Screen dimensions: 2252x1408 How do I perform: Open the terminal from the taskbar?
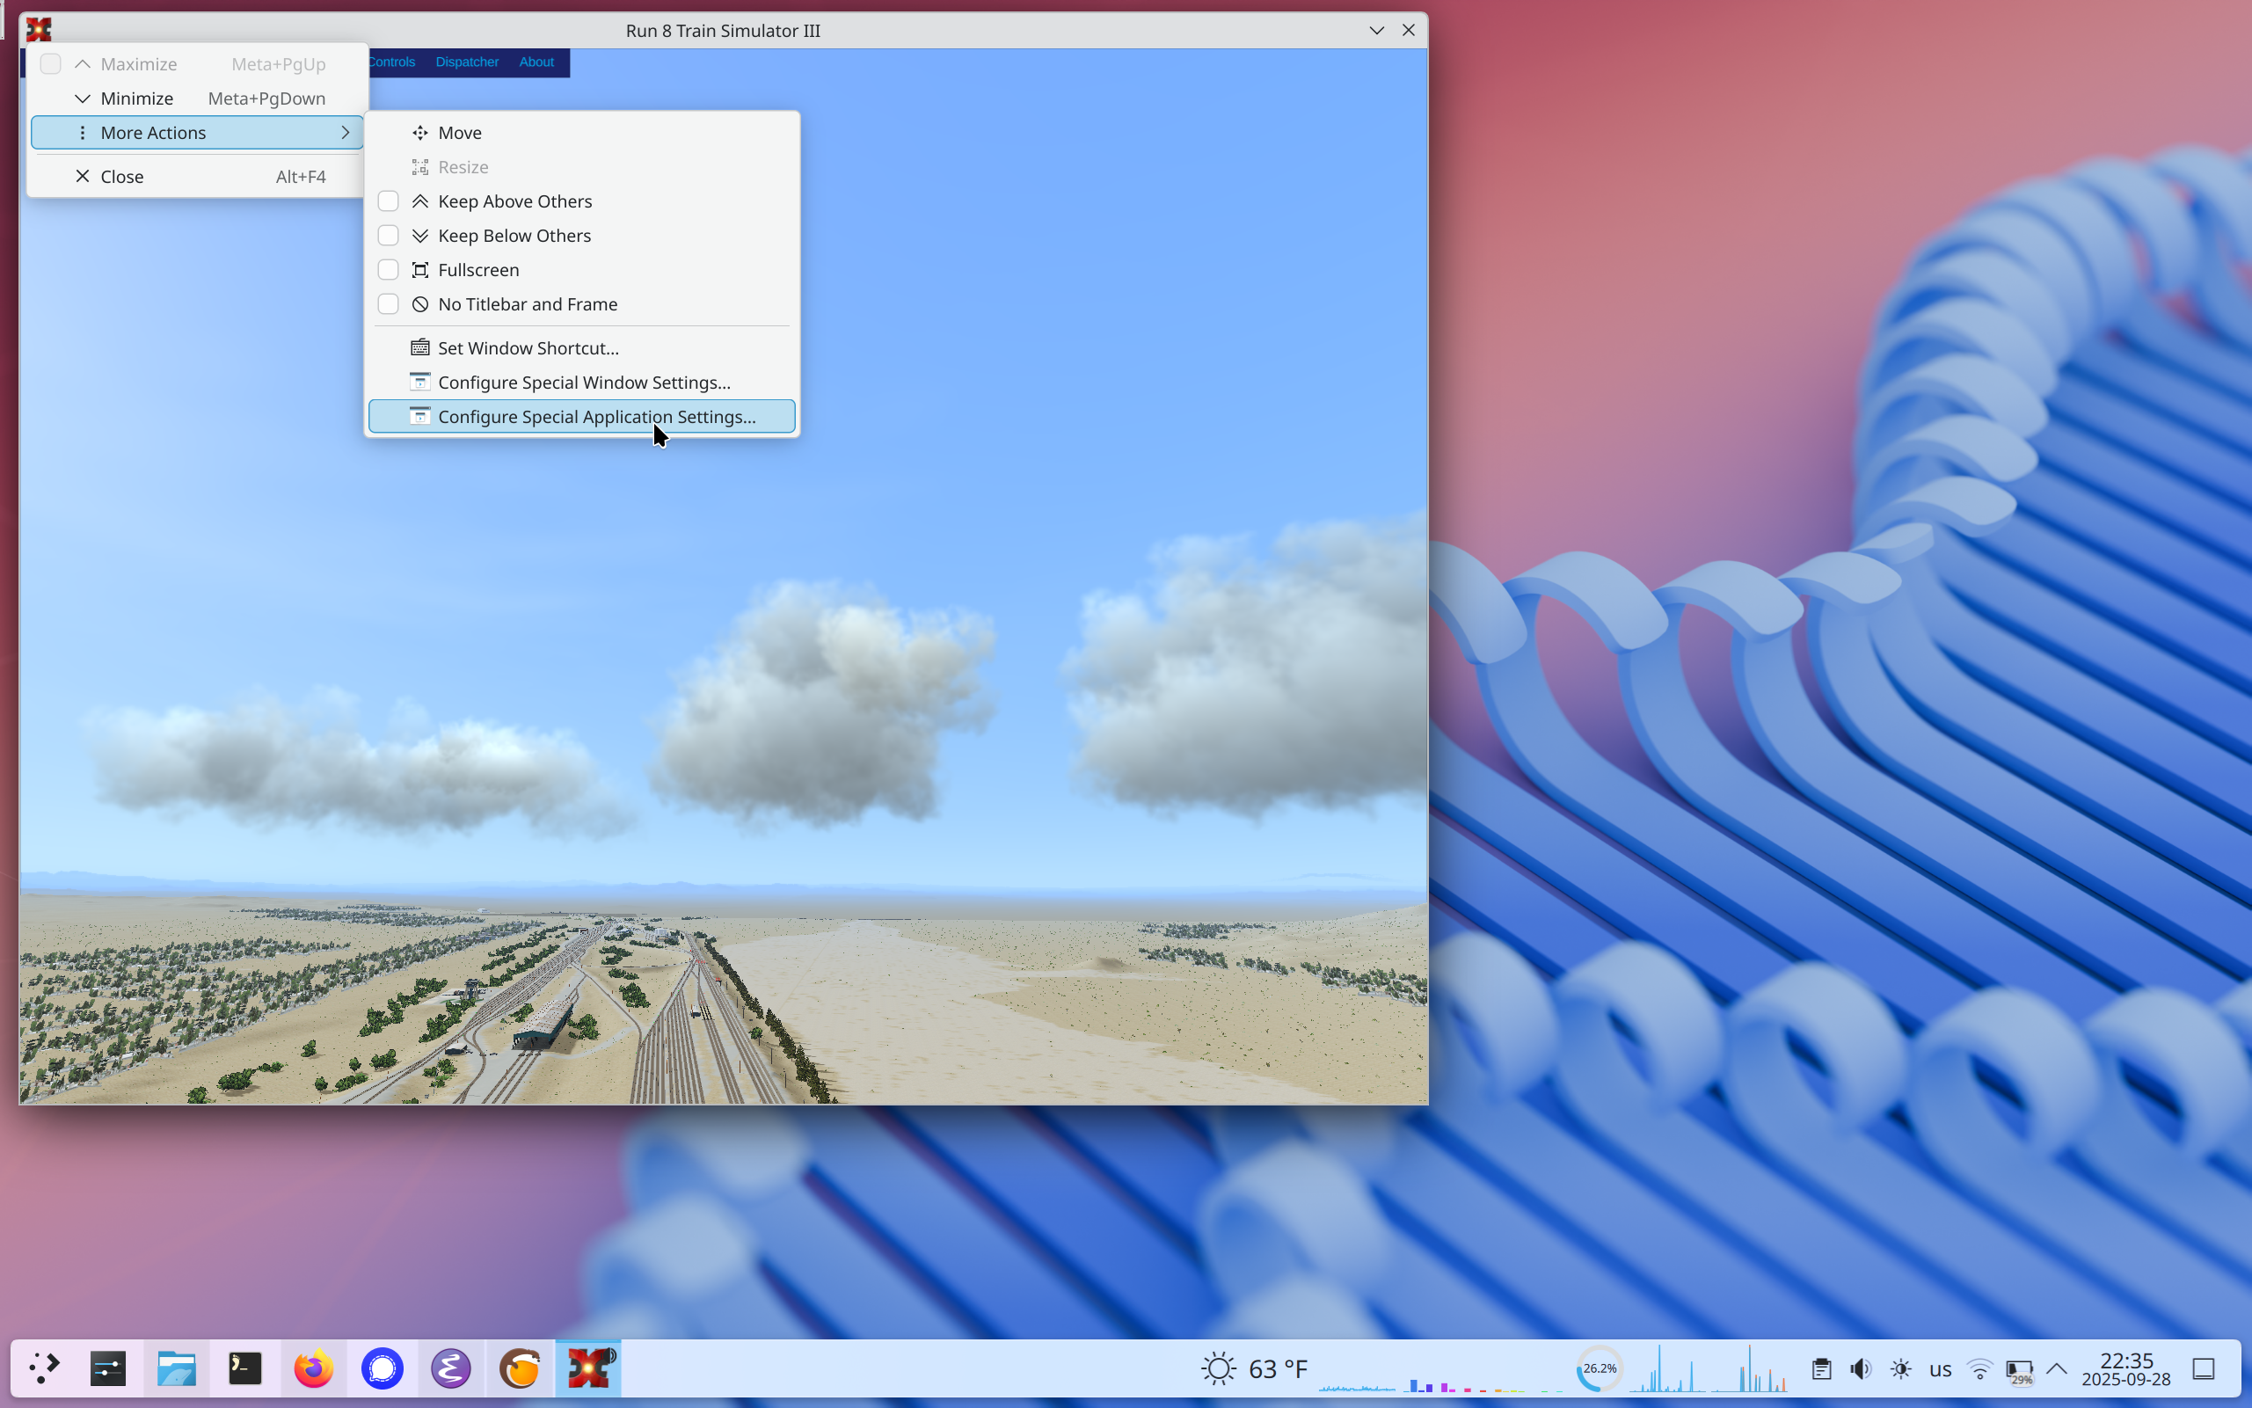(x=244, y=1368)
